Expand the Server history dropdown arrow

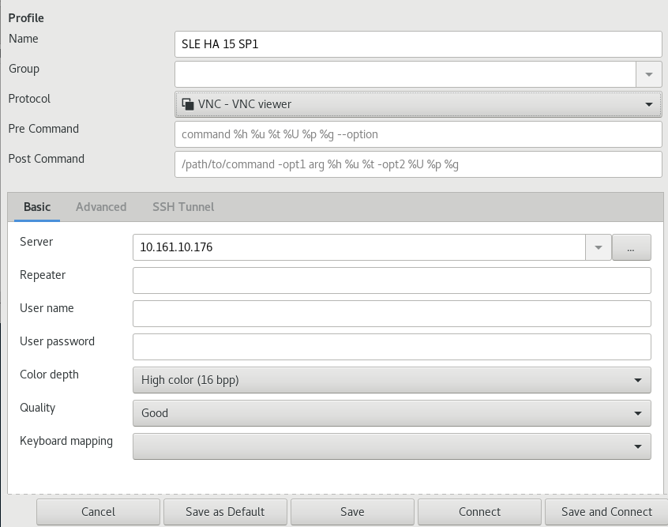[x=598, y=247]
